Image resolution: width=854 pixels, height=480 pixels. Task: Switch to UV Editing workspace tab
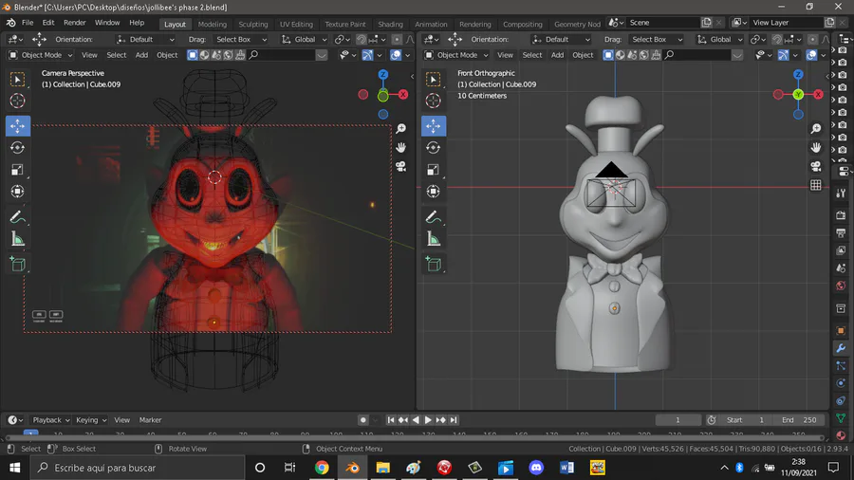click(296, 24)
